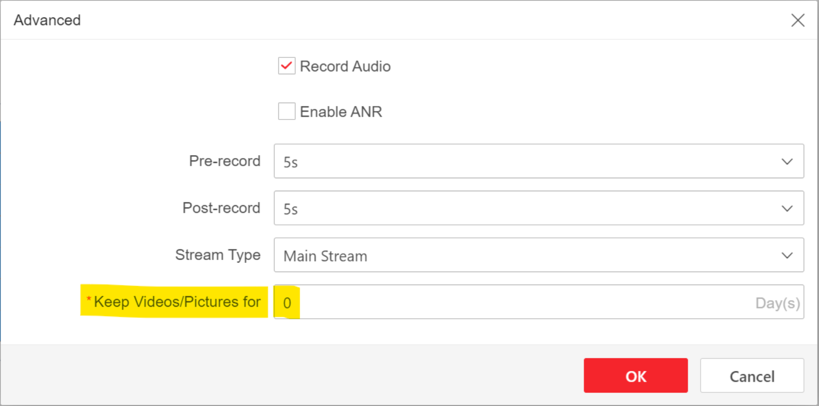Click the Keep Videos/Pictures for label

coord(177,302)
